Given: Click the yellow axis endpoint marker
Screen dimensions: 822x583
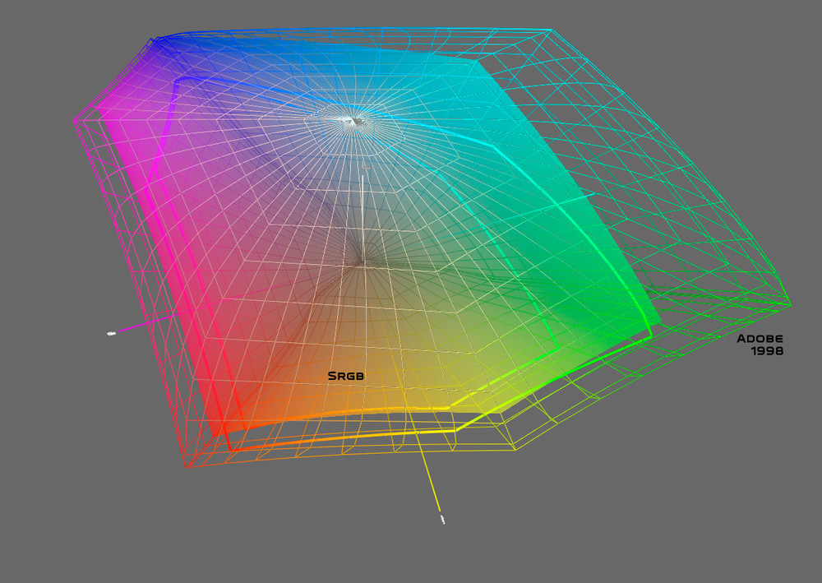Looking at the screenshot, I should coord(441,521).
